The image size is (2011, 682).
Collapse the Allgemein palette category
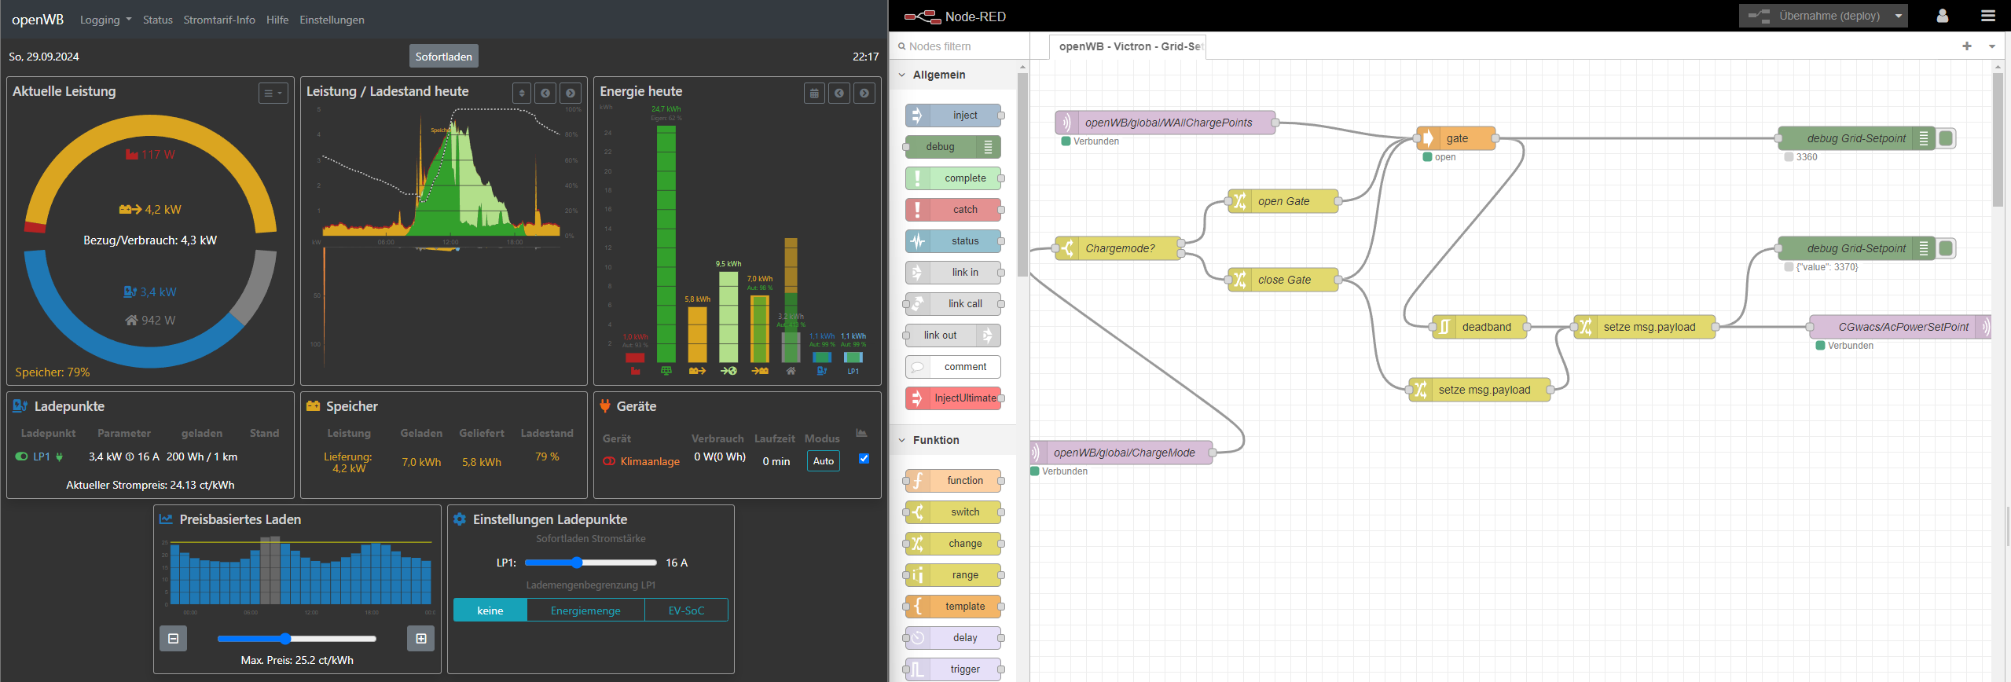pyautogui.click(x=902, y=75)
